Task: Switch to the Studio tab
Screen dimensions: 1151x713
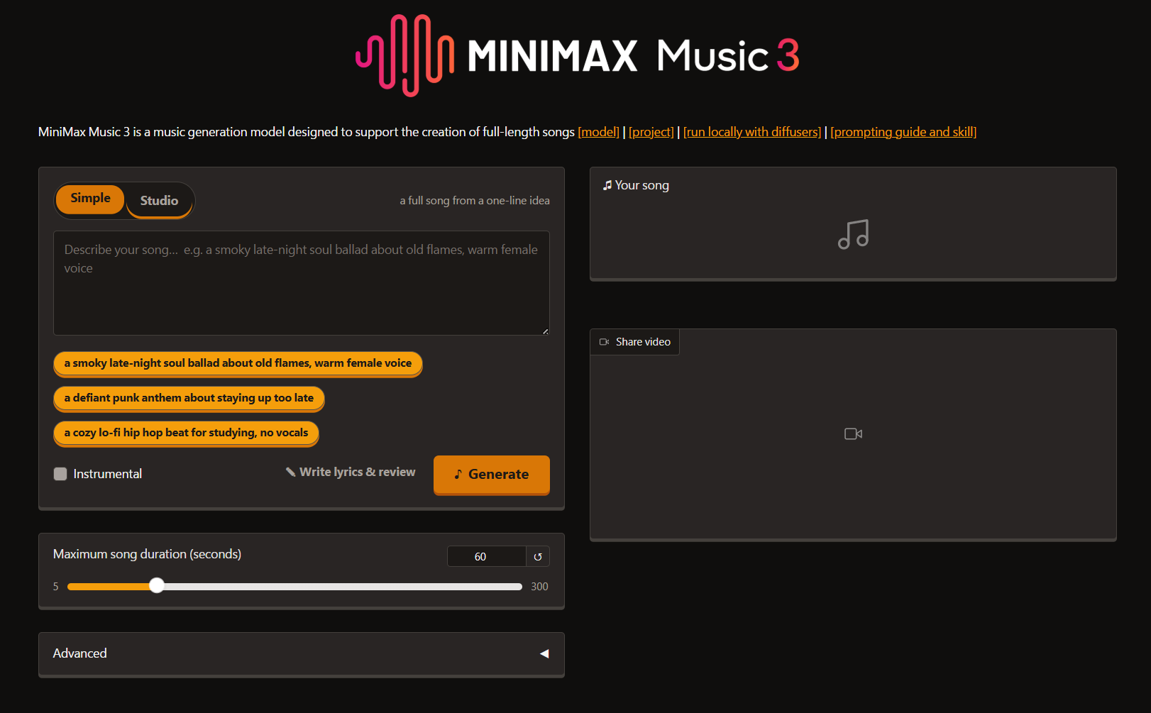Action: coord(159,201)
